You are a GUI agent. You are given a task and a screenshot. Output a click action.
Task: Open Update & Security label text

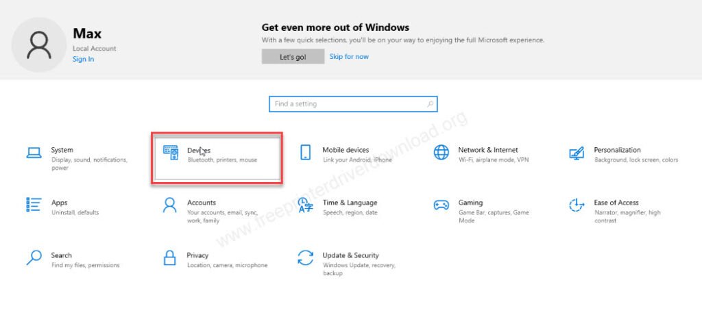pyautogui.click(x=350, y=255)
